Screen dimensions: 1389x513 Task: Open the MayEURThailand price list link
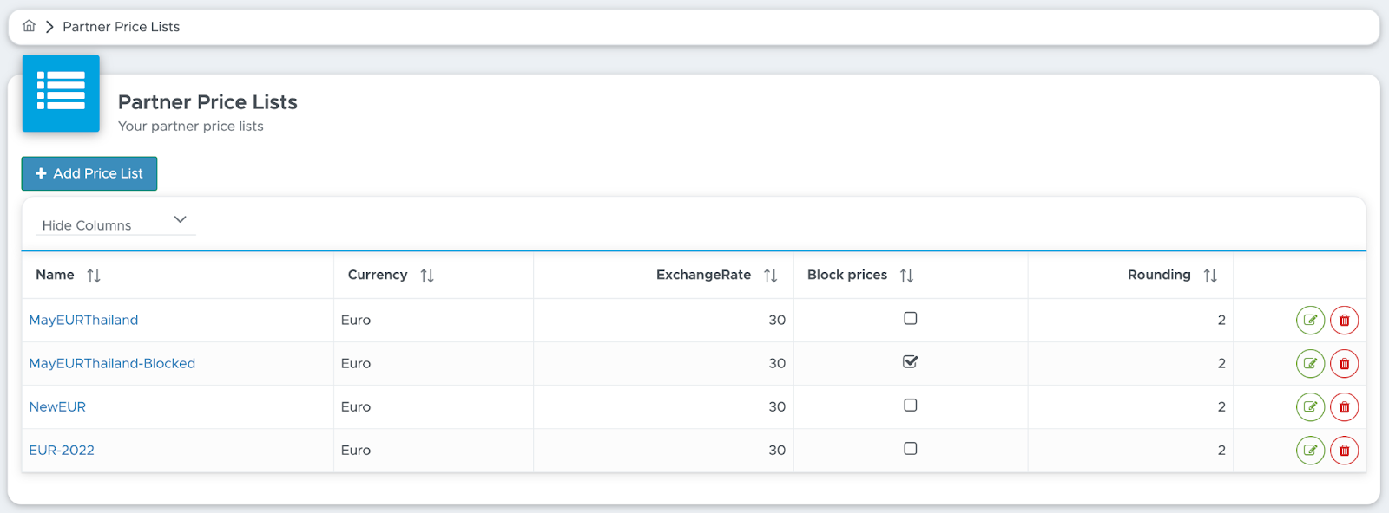pos(83,320)
